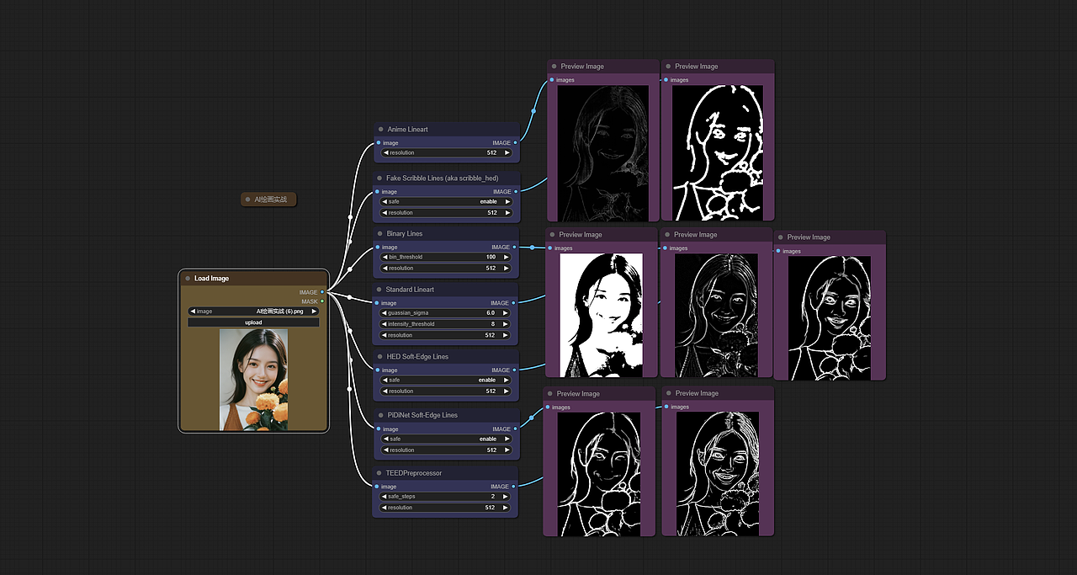This screenshot has width=1077, height=575.
Task: Decrease resolution in the Anime Lineart node
Action: pos(385,153)
